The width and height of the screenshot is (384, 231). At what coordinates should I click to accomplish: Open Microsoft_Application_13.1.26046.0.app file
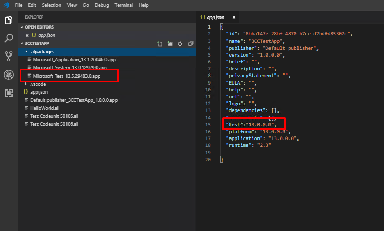(74, 60)
